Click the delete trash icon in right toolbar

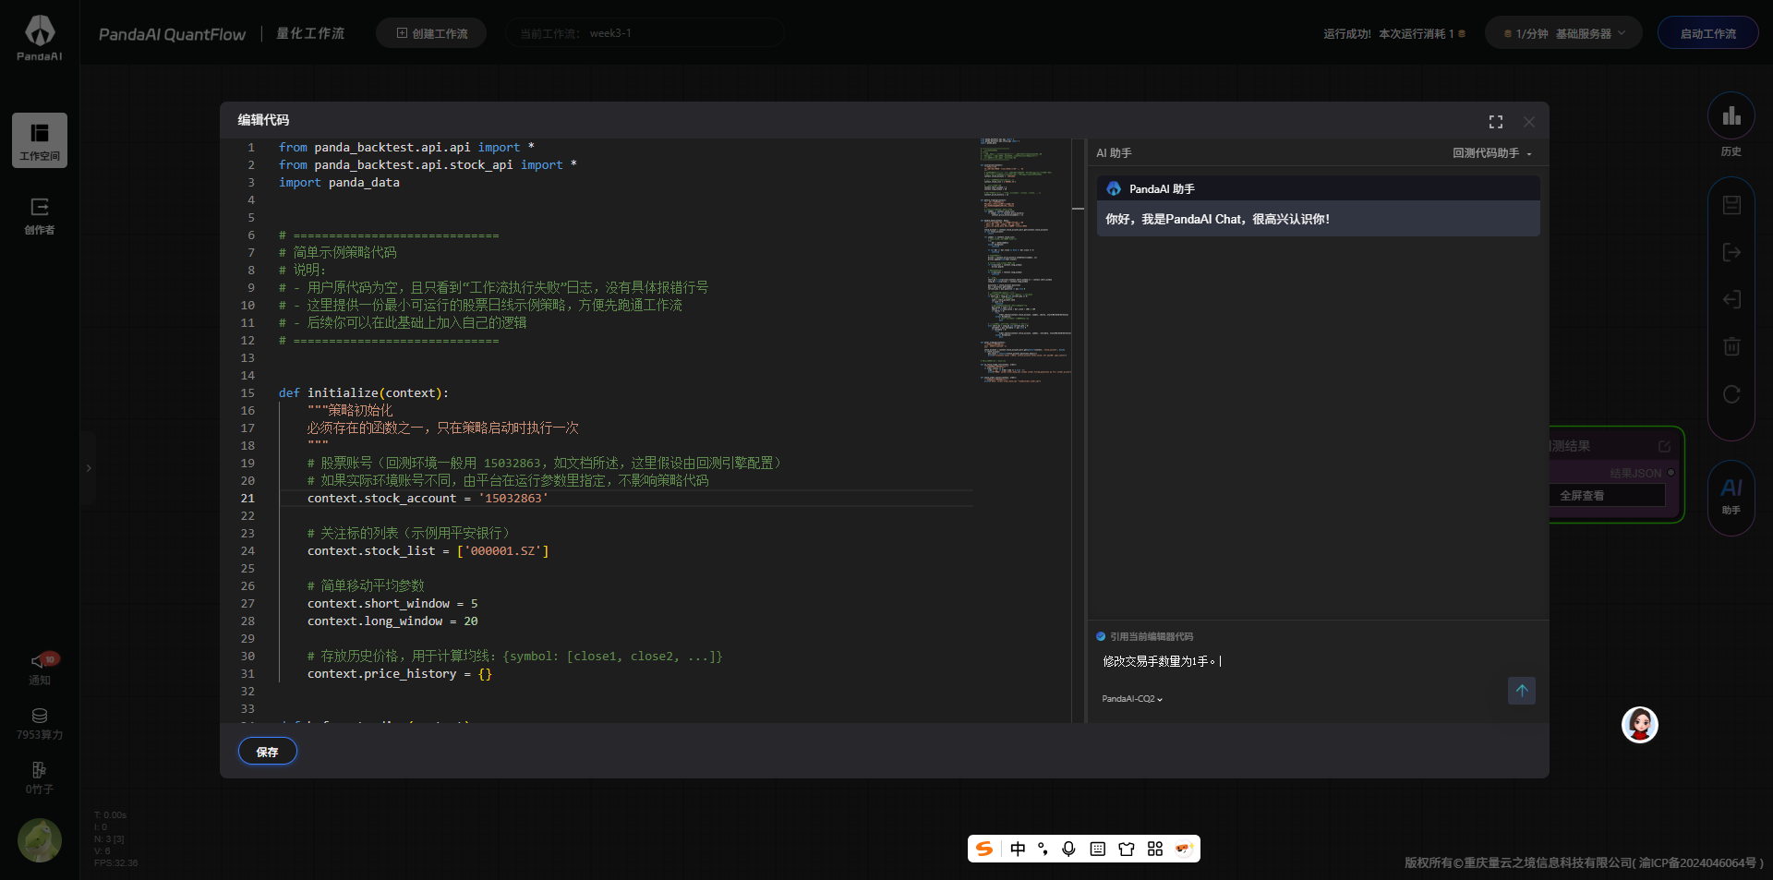pyautogui.click(x=1731, y=346)
